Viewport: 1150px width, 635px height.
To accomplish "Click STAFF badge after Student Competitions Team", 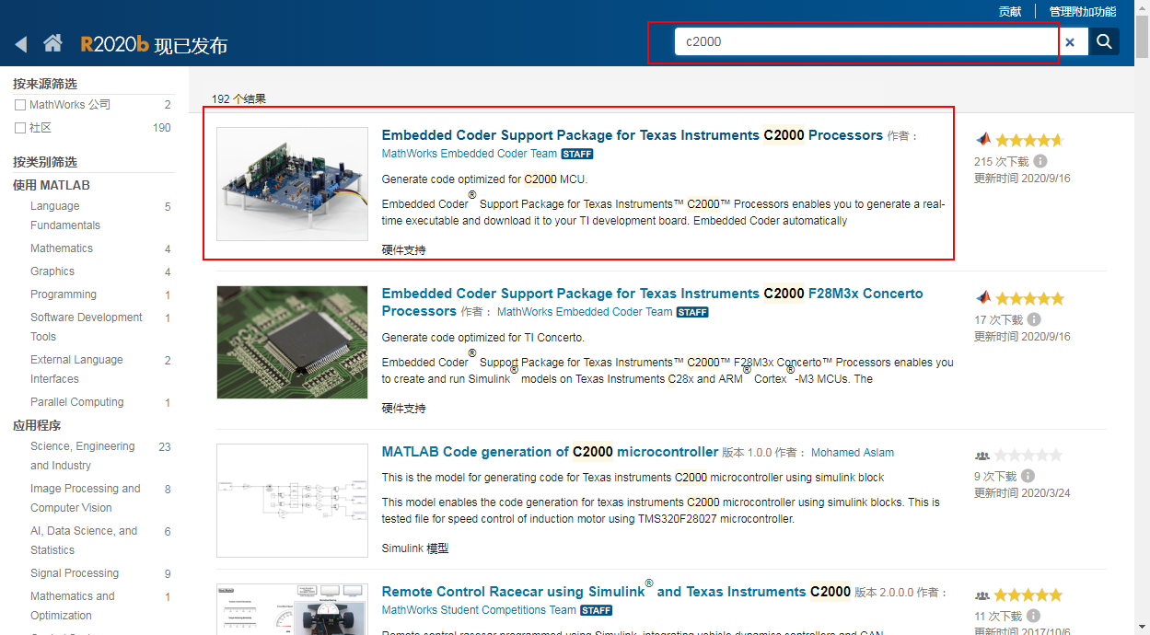I will [x=597, y=610].
